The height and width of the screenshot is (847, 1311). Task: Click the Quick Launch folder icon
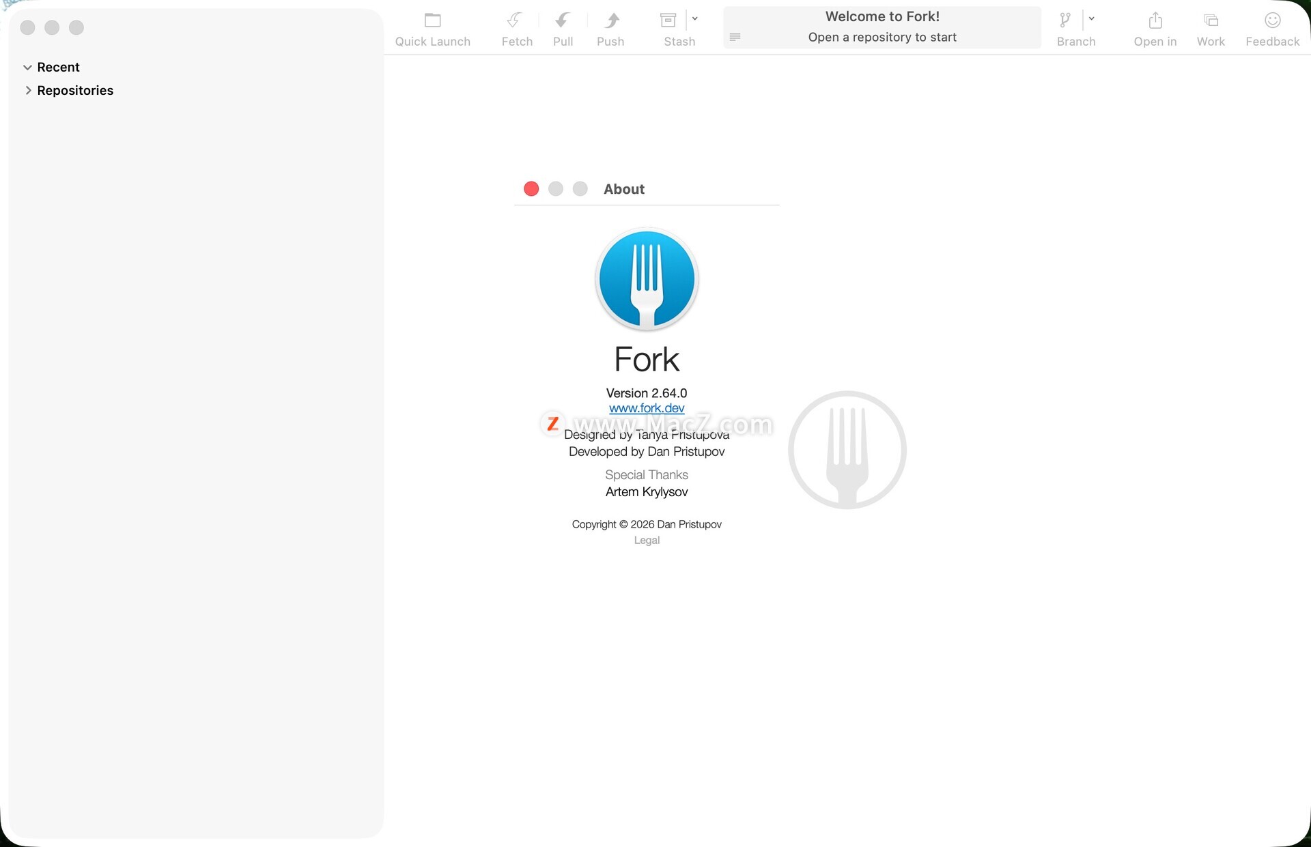[432, 20]
